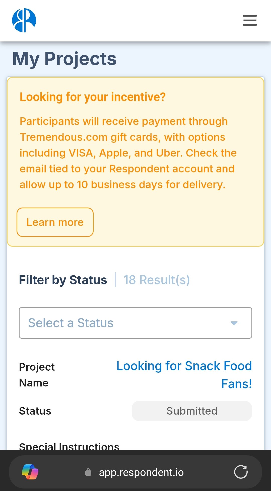
Task: Click the 18 Result(s) count text
Action: click(x=157, y=280)
